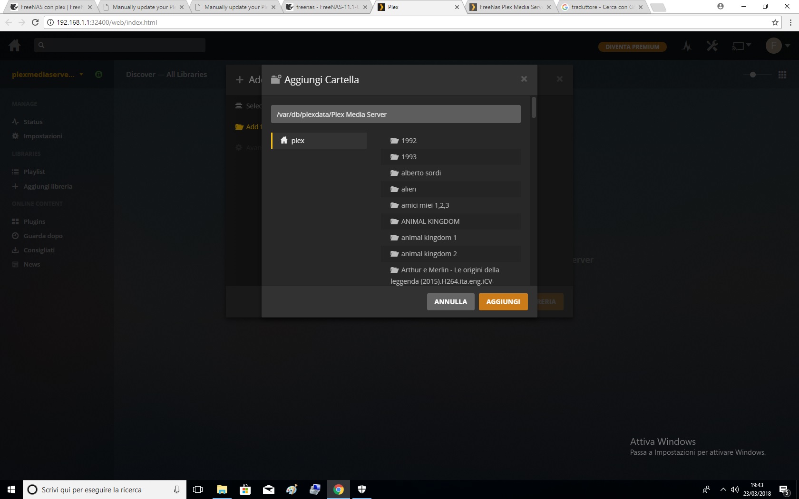Open the cast player dropdown

(741, 46)
